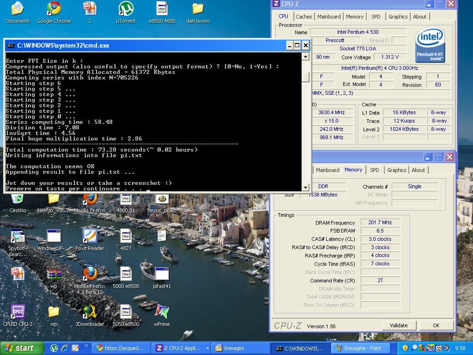Switch to Caches tab in top CPU-Z
Image resolution: width=473 pixels, height=355 pixels.
click(303, 17)
